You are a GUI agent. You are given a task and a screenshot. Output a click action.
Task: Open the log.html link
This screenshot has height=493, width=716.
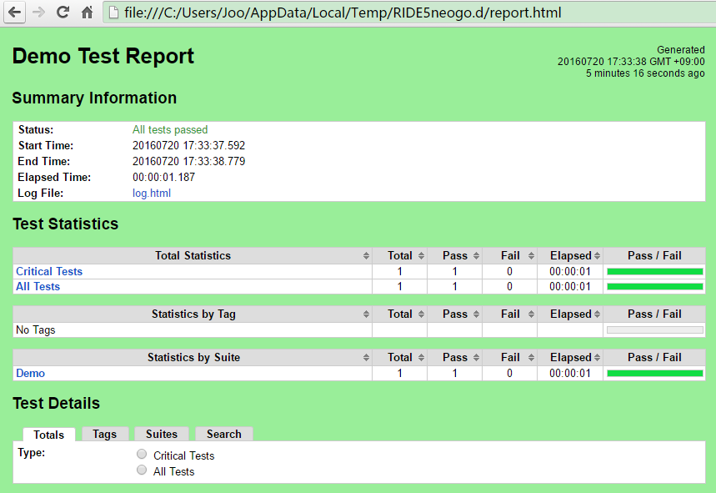(x=152, y=194)
